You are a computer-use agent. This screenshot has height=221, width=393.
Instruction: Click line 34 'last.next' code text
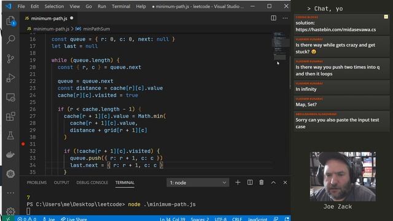coord(116,165)
